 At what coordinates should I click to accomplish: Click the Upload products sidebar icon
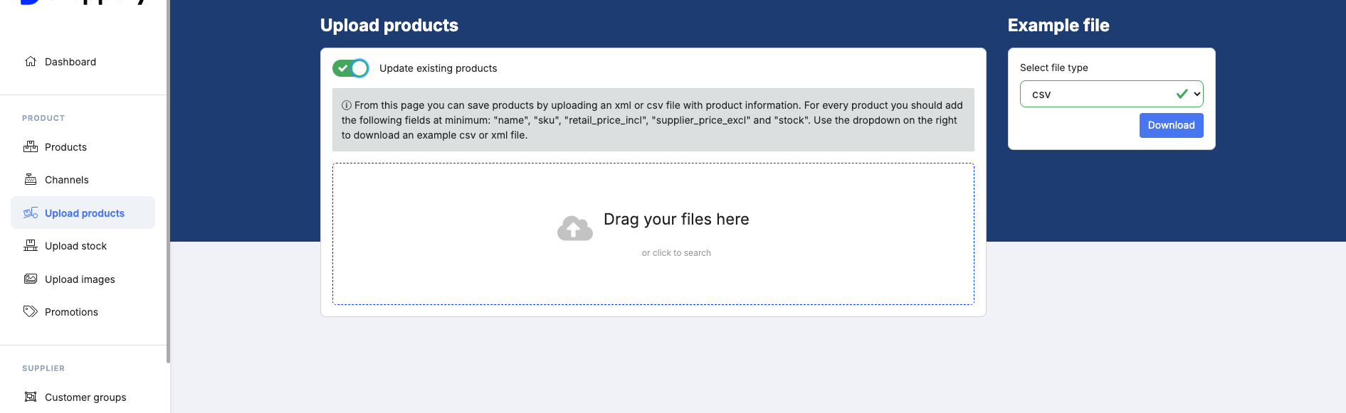(31, 213)
